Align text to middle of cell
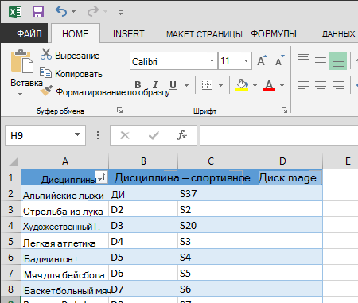Viewport: 358px width, 303px height. click(321, 60)
